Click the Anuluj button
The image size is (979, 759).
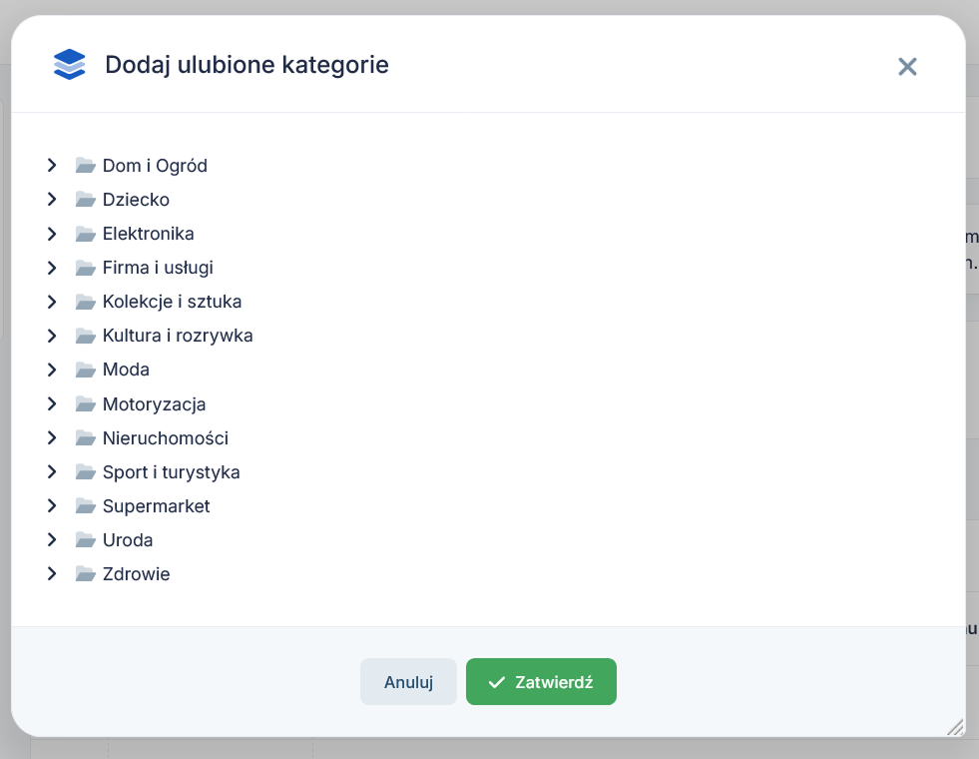[408, 681]
